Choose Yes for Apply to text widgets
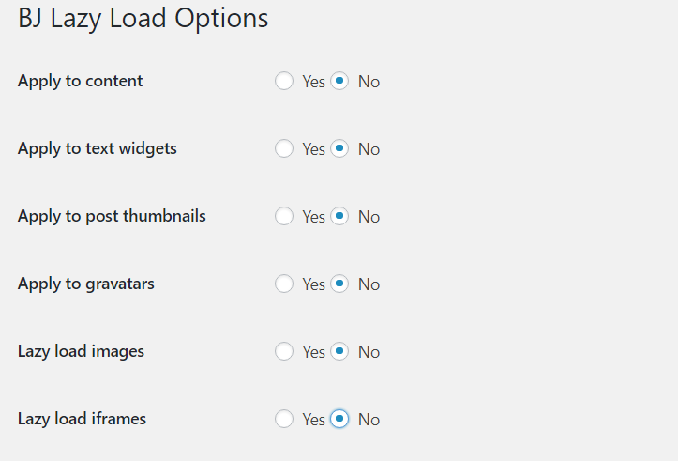This screenshot has height=461, width=678. [x=283, y=148]
